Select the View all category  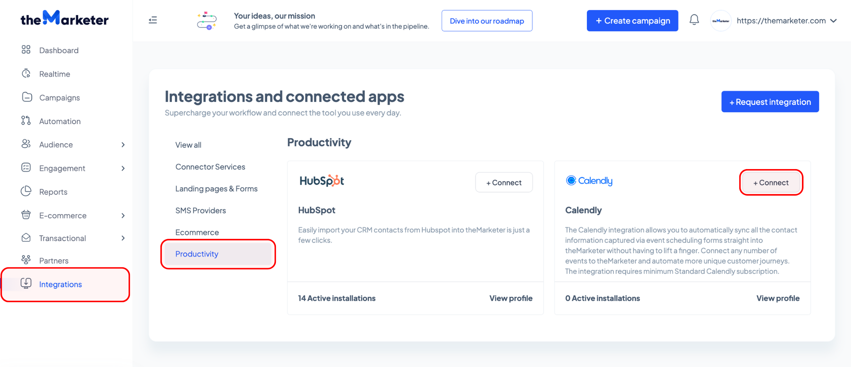pos(189,145)
